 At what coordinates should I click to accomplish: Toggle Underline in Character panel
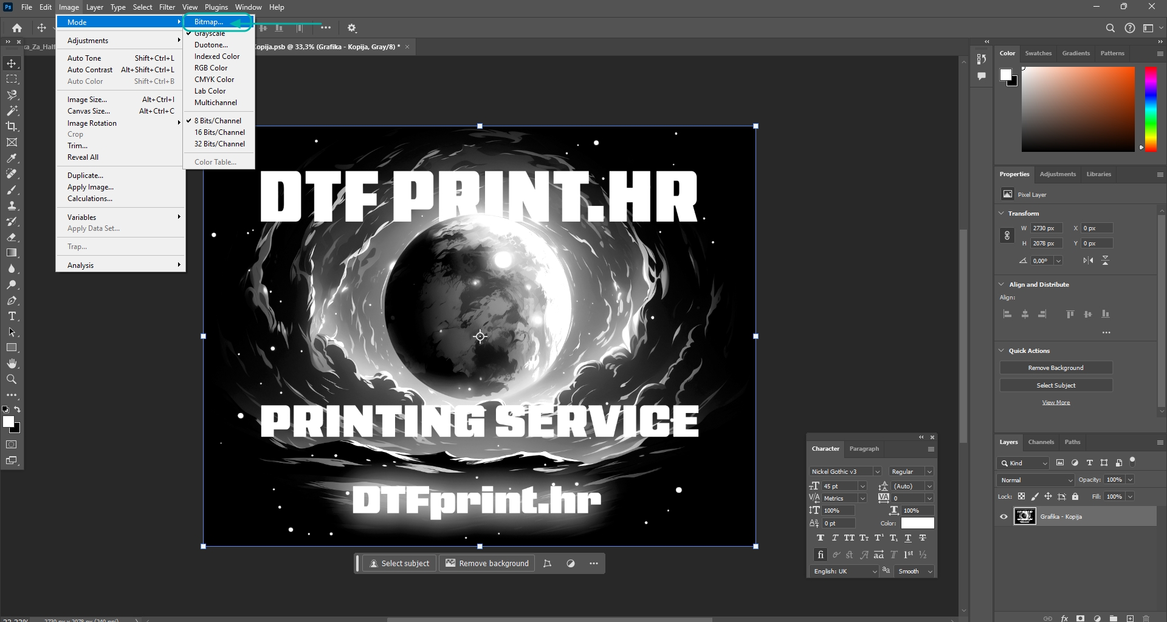[908, 538]
